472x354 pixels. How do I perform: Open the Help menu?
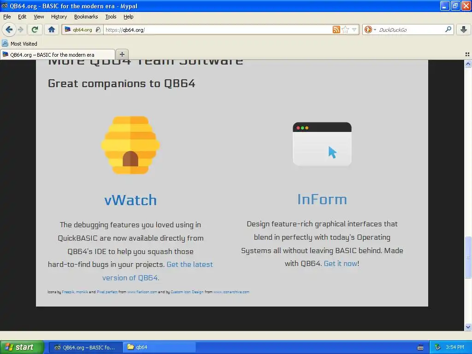tap(129, 17)
